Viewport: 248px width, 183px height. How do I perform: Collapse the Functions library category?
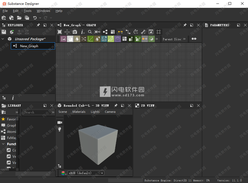pos(3,144)
